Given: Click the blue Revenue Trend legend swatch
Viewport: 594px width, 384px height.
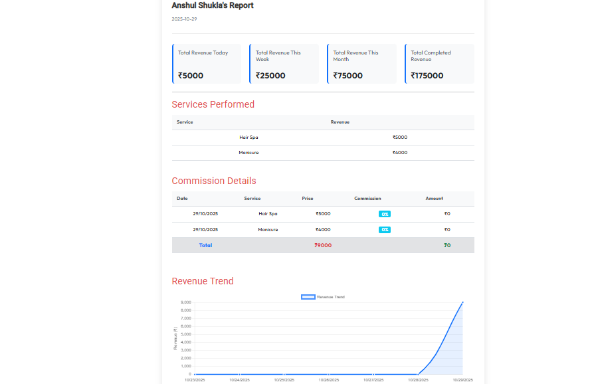Looking at the screenshot, I should pyautogui.click(x=308, y=296).
